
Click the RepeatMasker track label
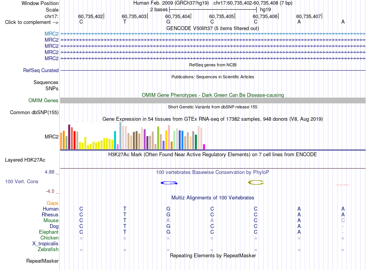click(42, 261)
